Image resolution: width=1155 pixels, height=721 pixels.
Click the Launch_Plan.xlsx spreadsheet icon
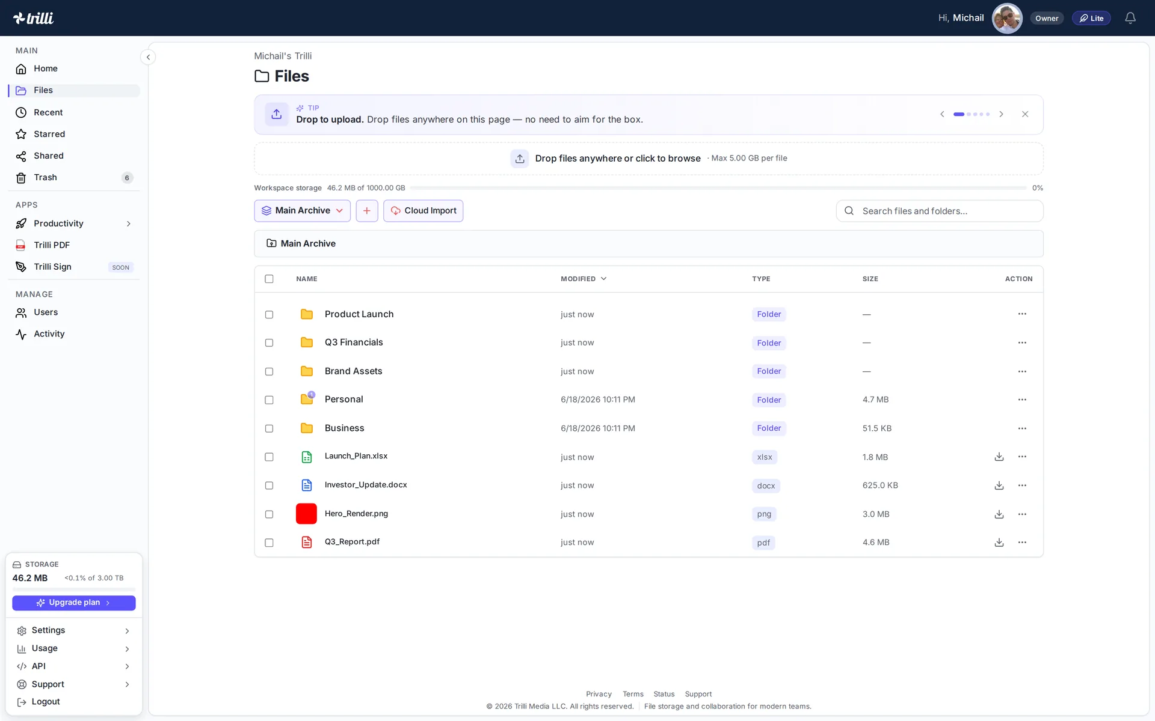point(307,457)
